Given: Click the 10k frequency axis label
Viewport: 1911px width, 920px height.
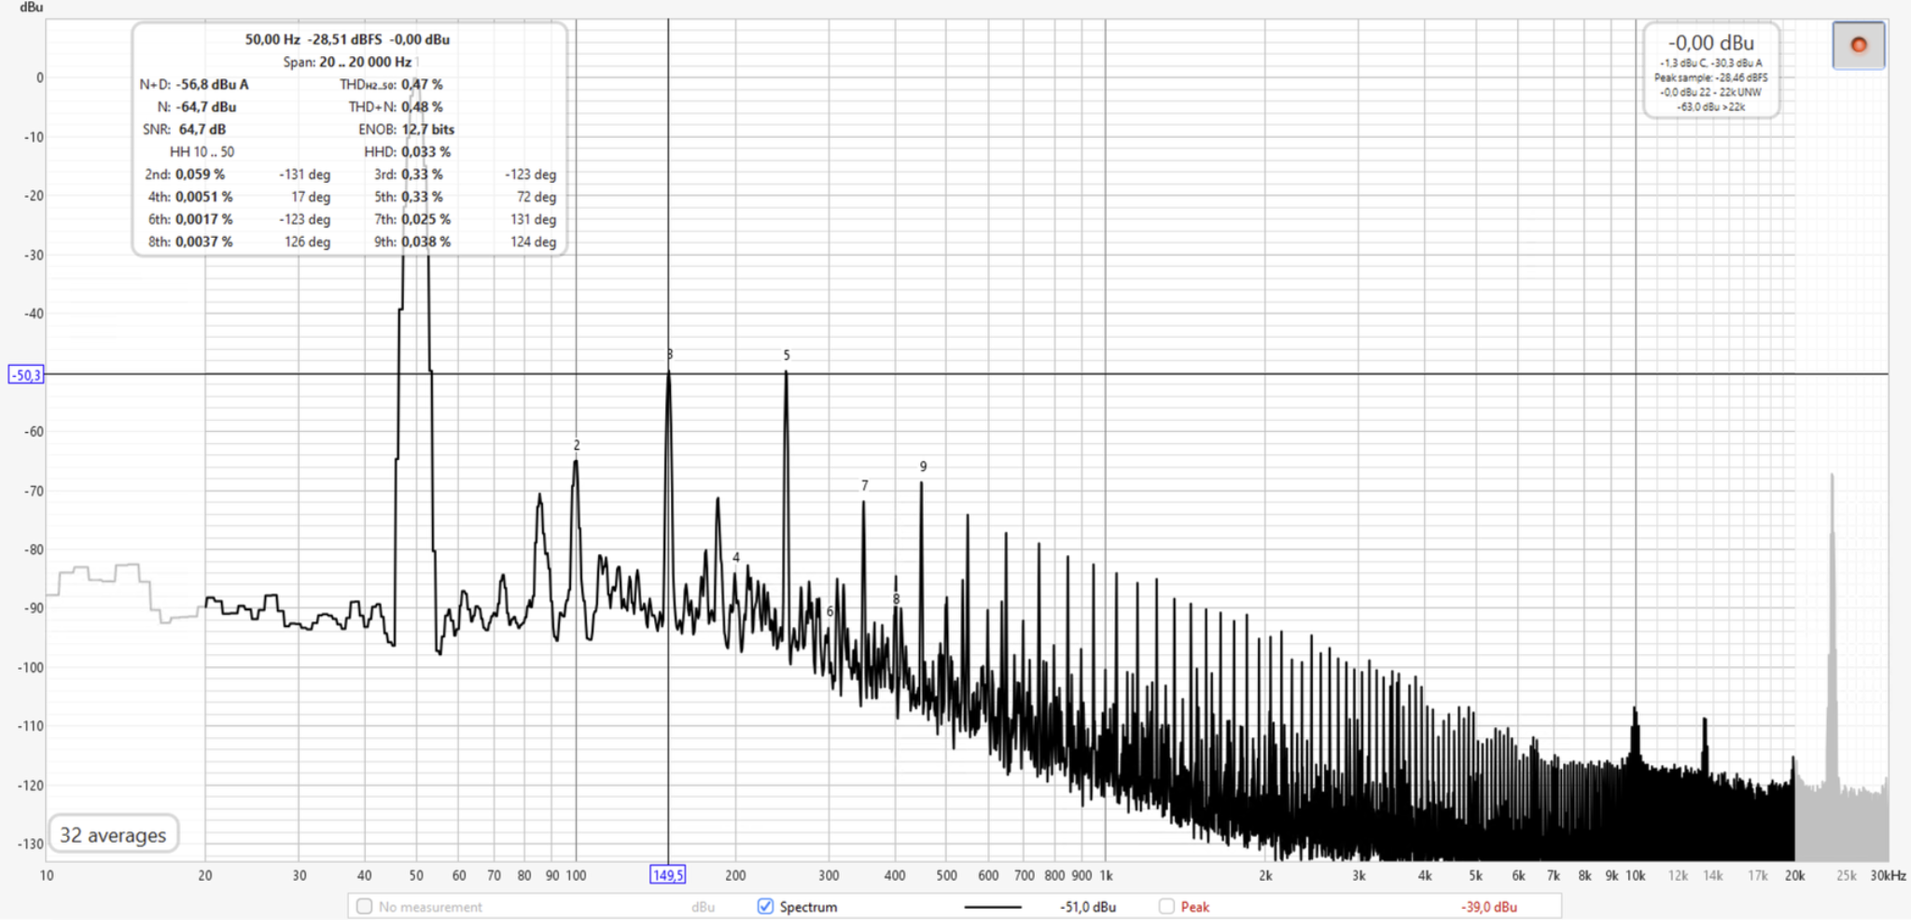Looking at the screenshot, I should (1635, 875).
